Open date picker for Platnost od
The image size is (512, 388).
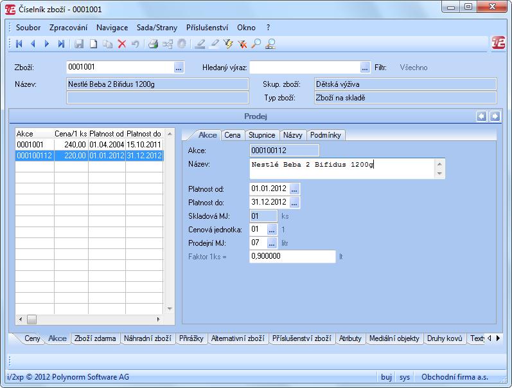coord(294,189)
